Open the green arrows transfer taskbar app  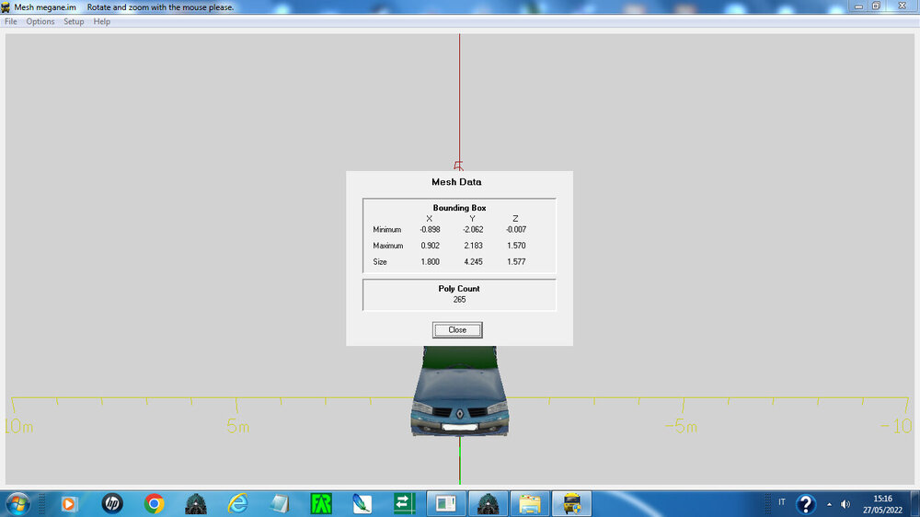pos(404,503)
